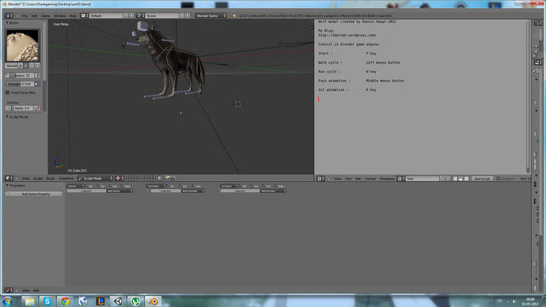Click the Add Game Property button

click(x=34, y=194)
